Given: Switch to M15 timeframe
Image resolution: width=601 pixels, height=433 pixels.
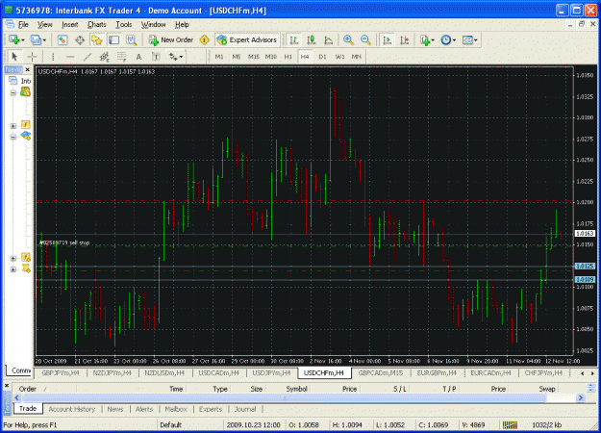Looking at the screenshot, I should pos(253,57).
